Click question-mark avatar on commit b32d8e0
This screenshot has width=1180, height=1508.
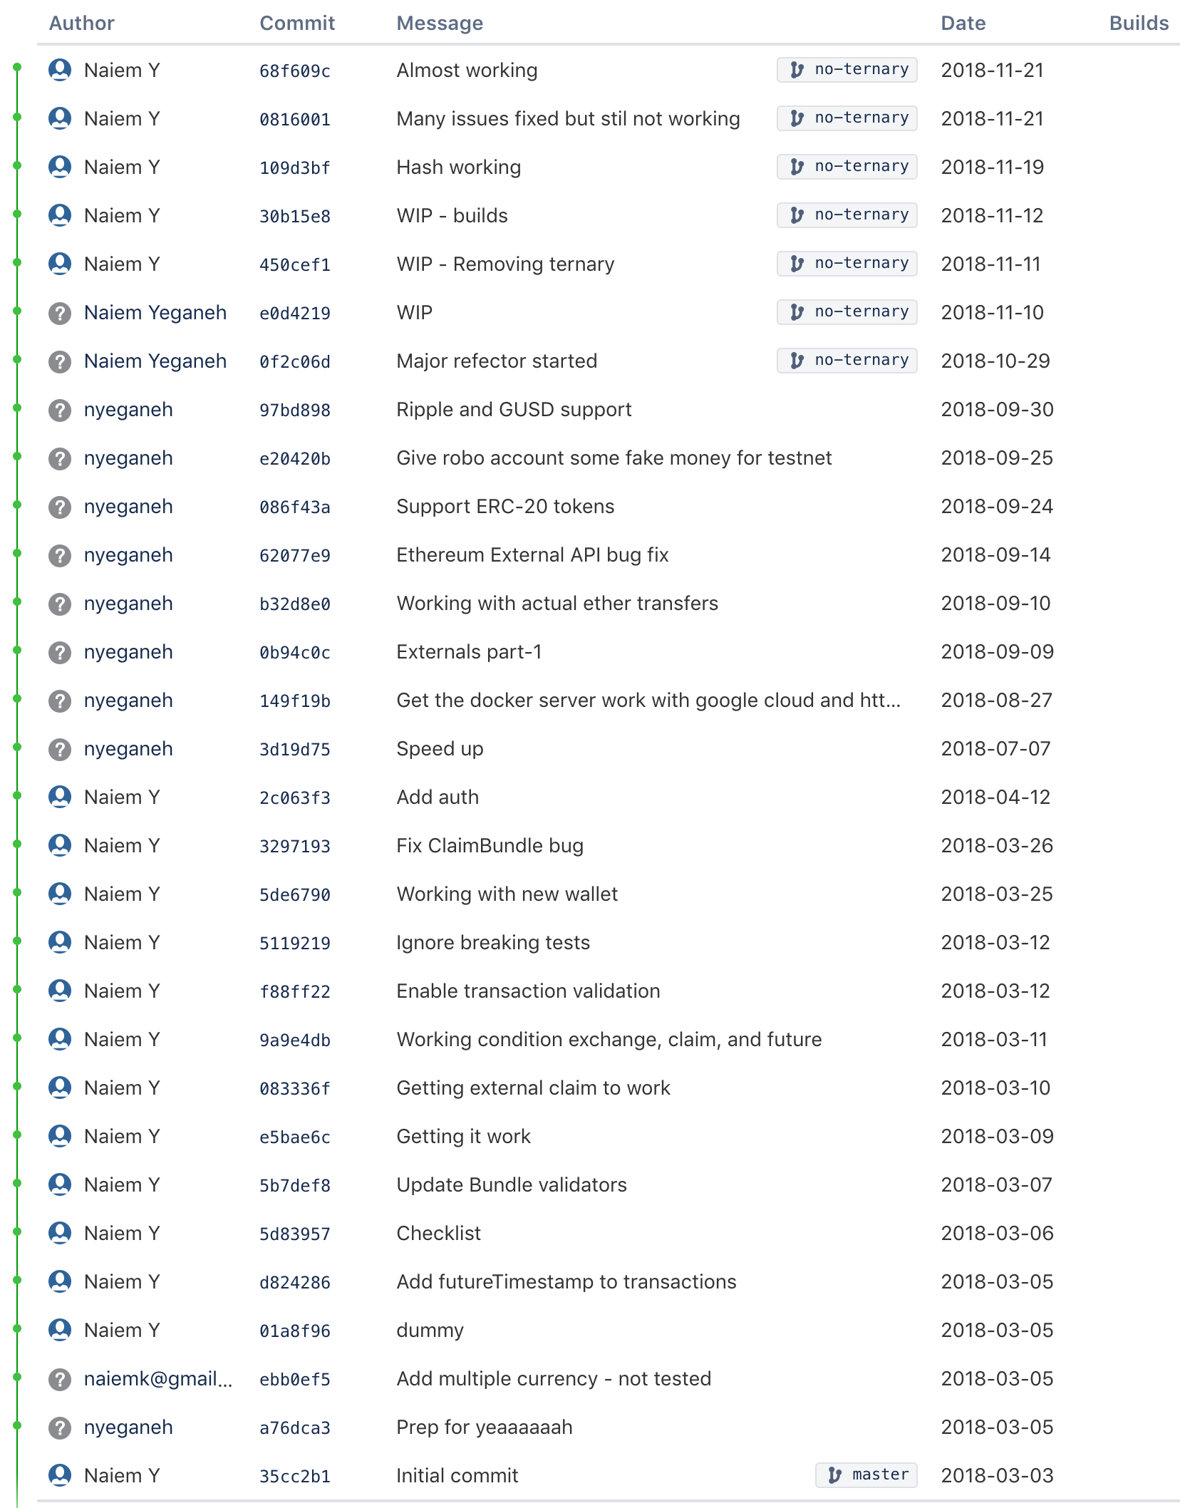[x=60, y=604]
